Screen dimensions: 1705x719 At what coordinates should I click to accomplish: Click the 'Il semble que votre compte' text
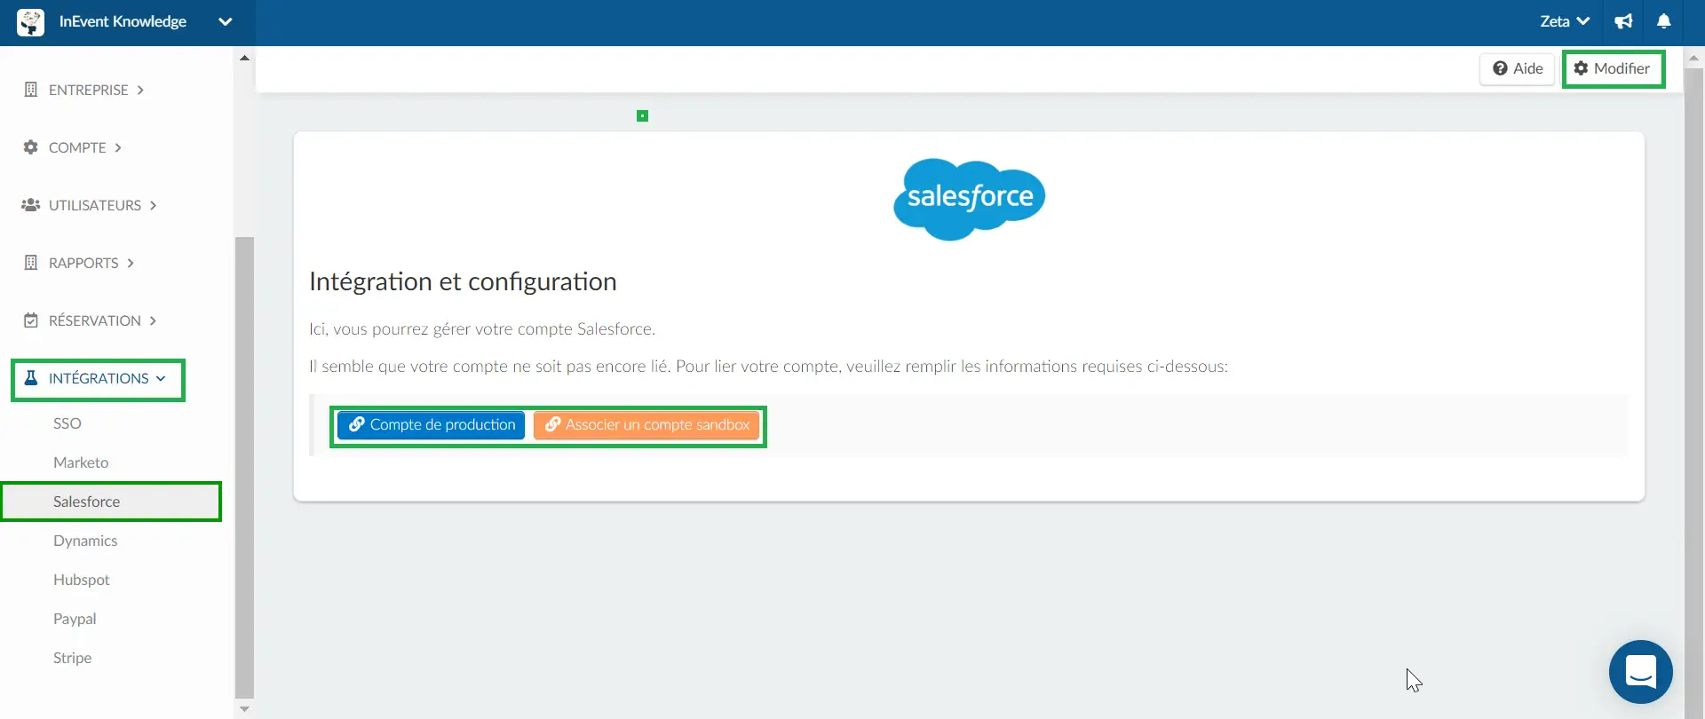pos(768,367)
